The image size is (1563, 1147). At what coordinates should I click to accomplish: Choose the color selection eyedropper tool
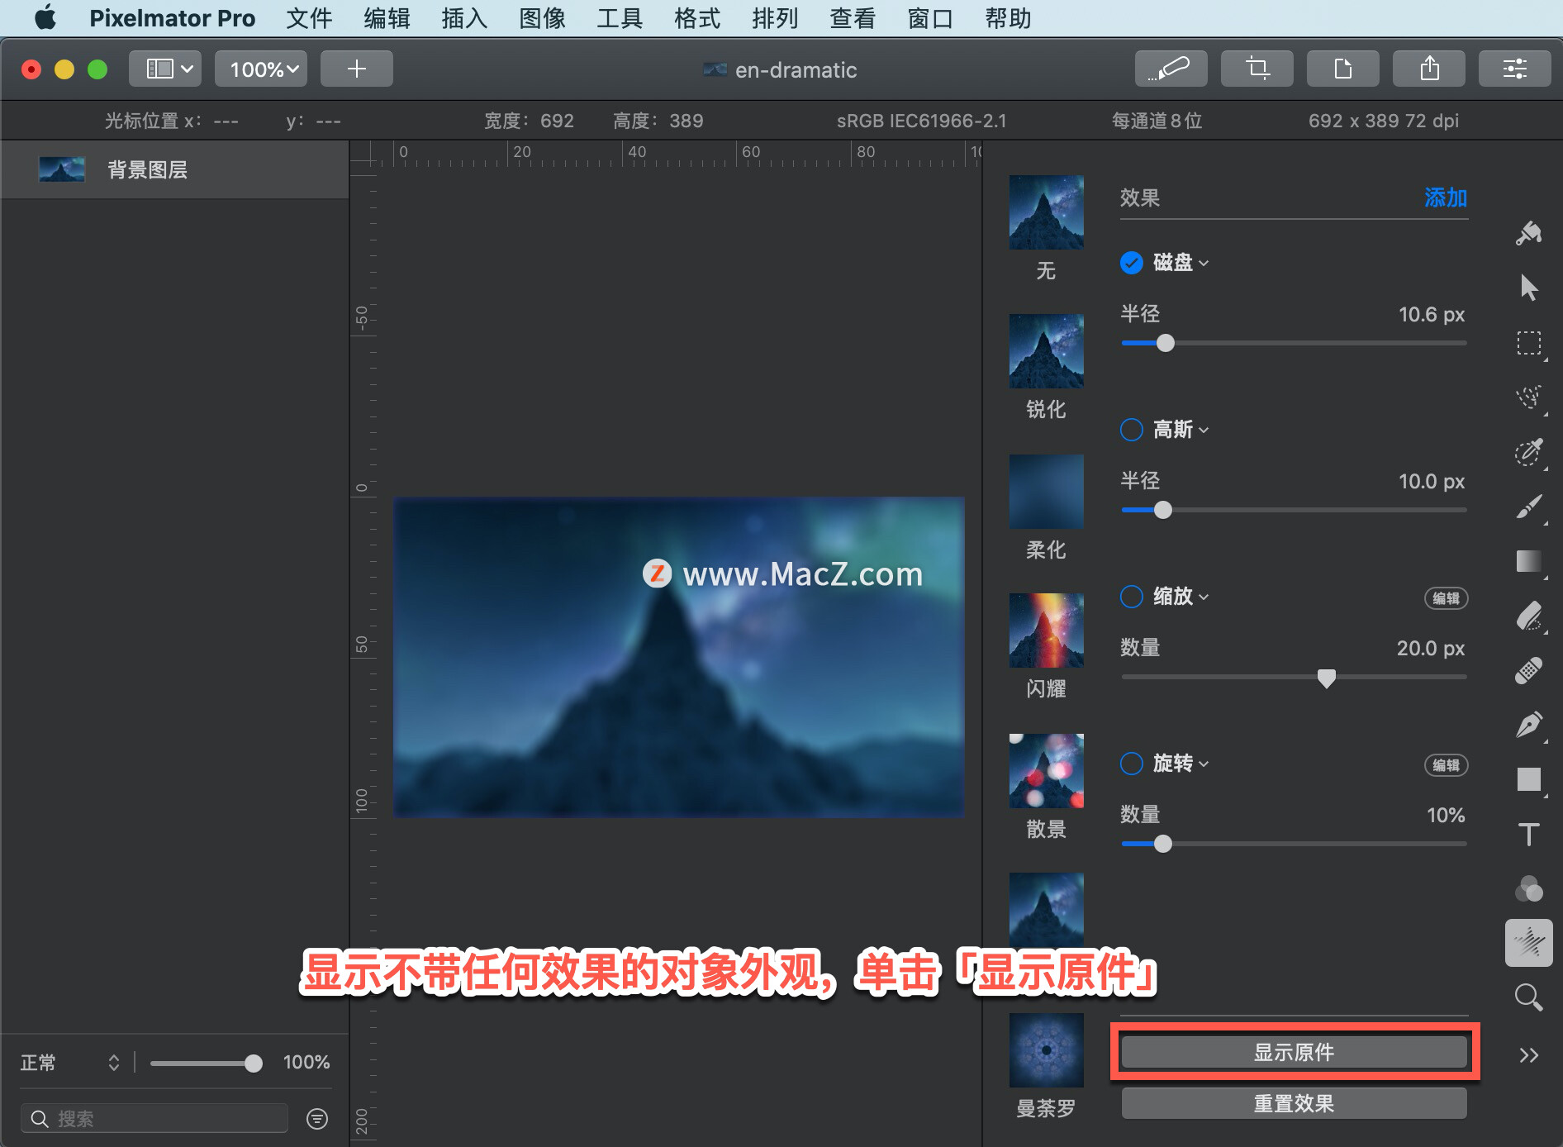pos(1528,452)
